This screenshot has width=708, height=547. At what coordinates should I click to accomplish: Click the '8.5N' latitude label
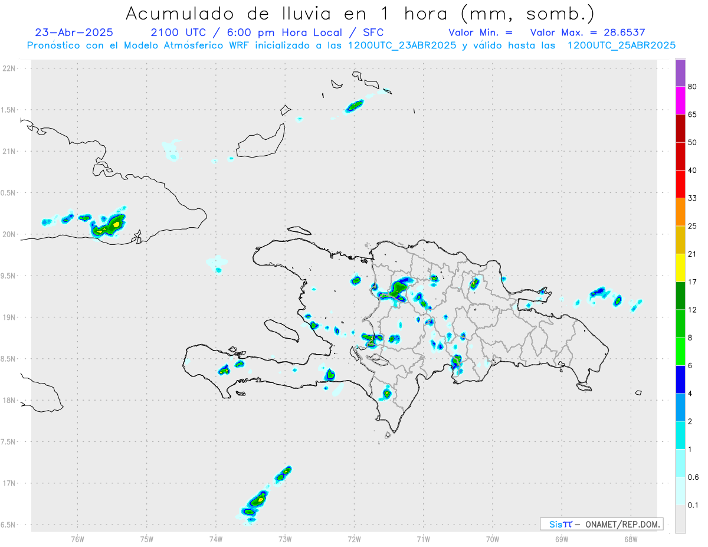click(x=9, y=359)
